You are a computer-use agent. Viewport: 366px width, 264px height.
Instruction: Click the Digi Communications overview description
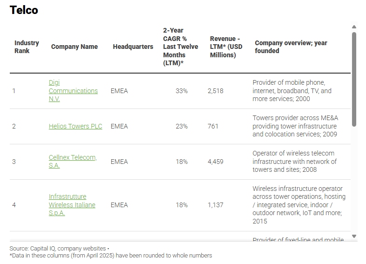point(292,91)
